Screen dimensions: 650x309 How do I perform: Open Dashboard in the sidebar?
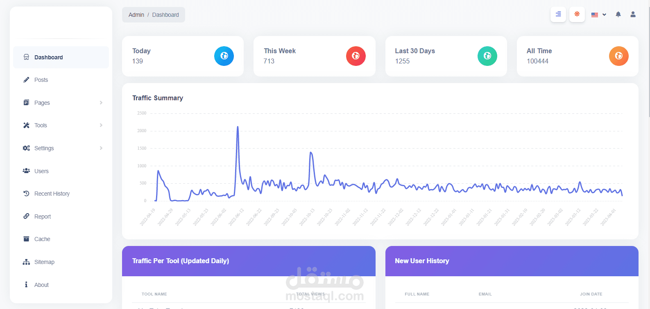pyautogui.click(x=61, y=57)
